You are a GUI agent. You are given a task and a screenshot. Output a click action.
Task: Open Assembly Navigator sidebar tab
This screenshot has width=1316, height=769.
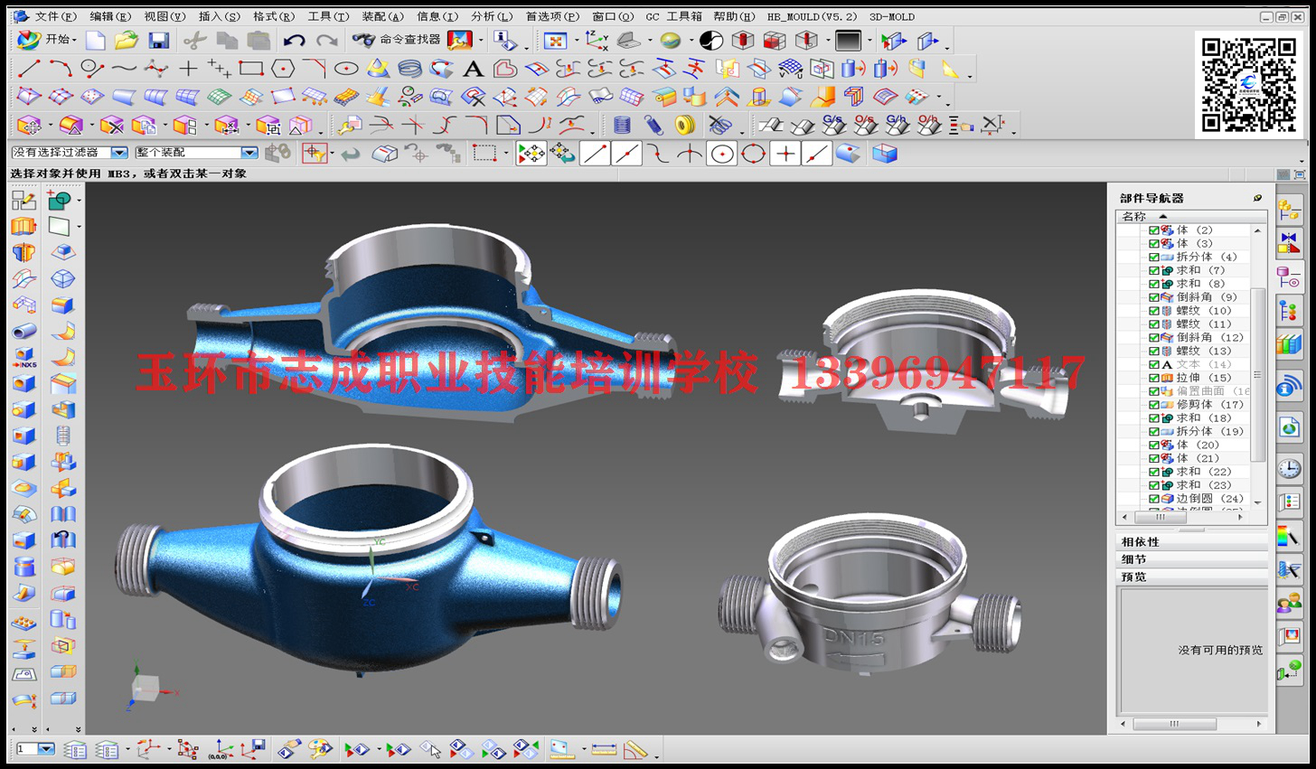1290,211
